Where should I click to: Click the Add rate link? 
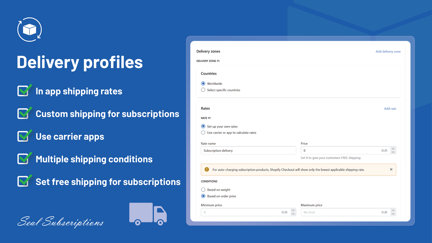390,109
